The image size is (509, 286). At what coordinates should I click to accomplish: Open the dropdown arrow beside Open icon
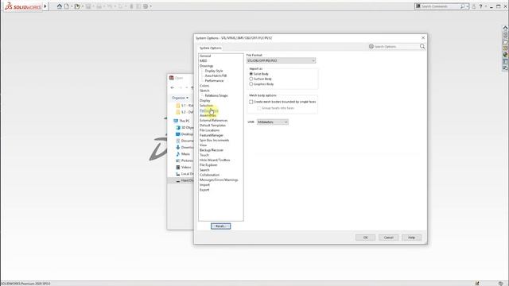(83, 6)
